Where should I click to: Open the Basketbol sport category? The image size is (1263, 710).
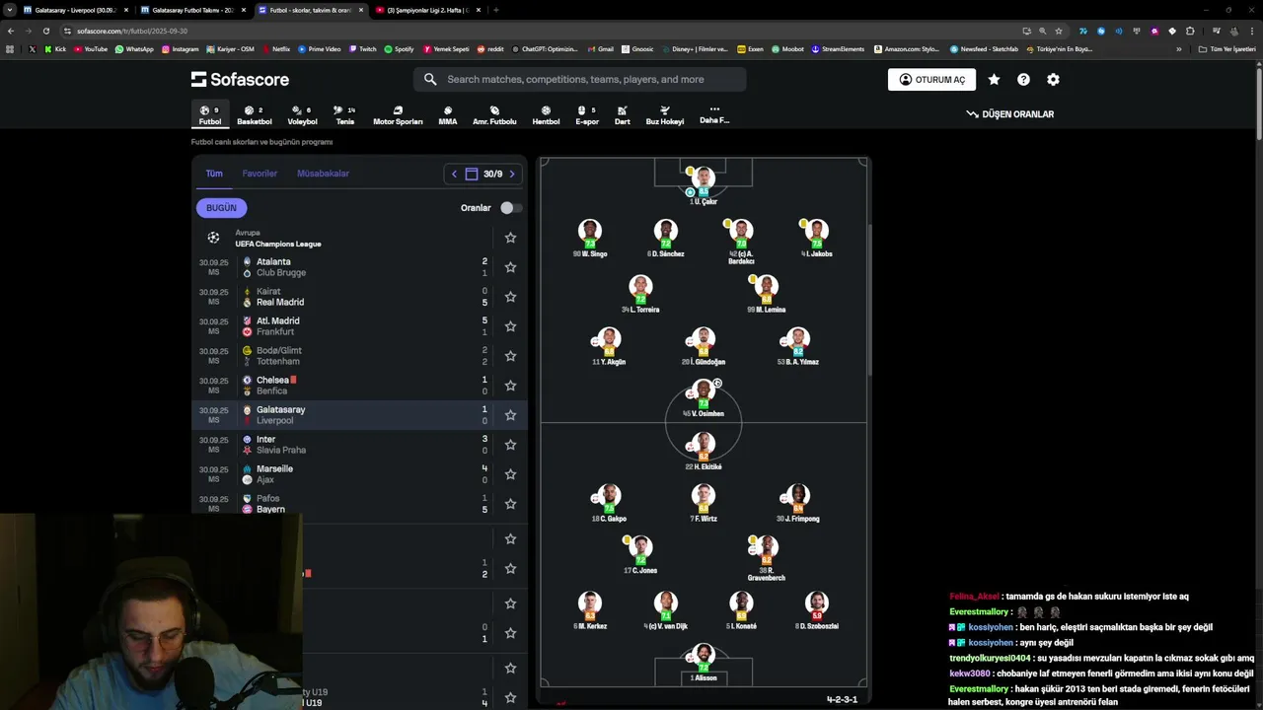tap(255, 115)
